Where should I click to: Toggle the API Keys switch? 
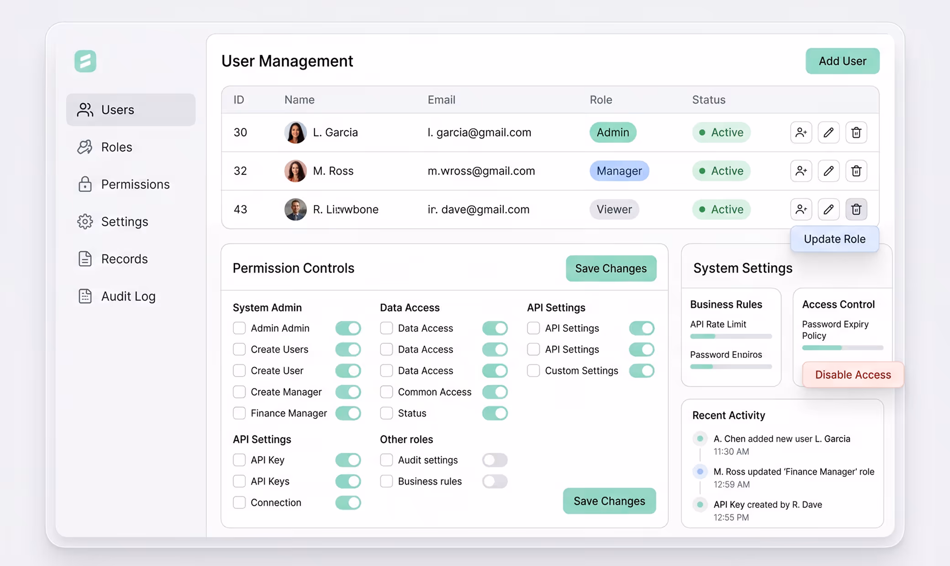348,481
